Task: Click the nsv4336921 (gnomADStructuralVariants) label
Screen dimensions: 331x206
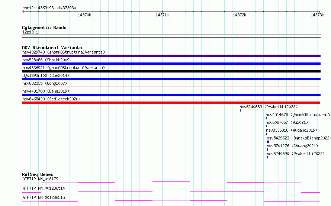Action: coord(64,68)
